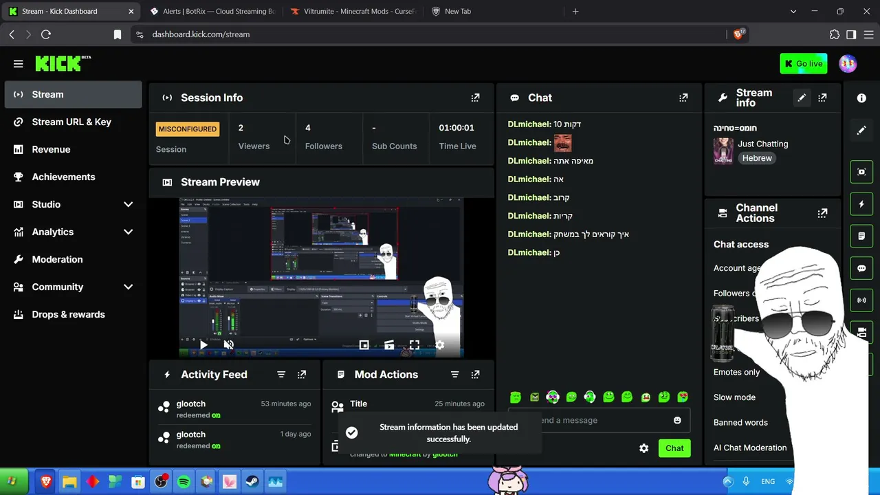This screenshot has height=495, width=880.
Task: Open the Achievements page
Action: point(73,177)
